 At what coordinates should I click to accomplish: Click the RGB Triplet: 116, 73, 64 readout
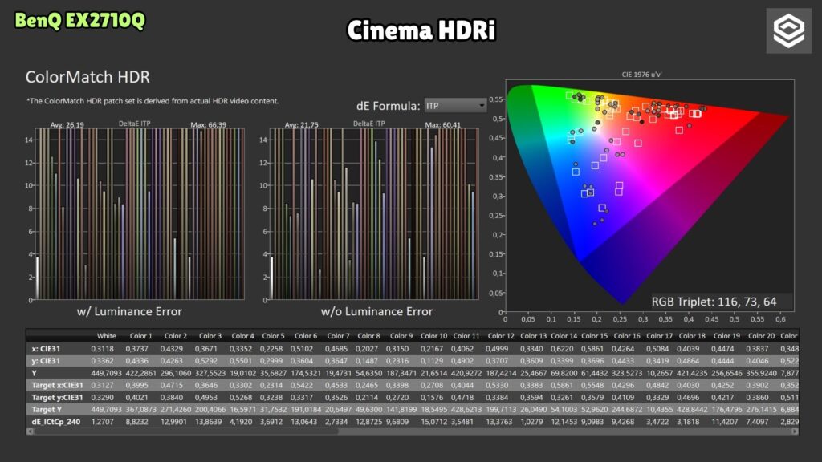[x=714, y=302]
